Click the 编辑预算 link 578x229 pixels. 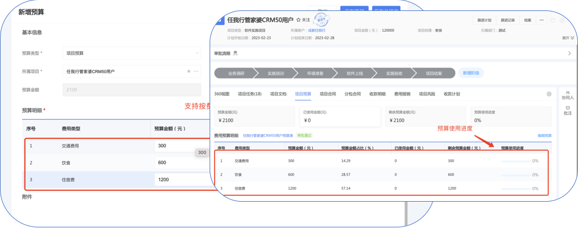544,135
